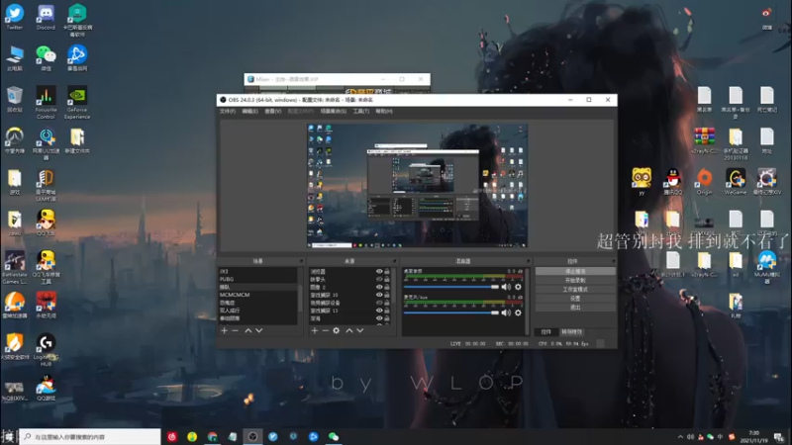Toggle visibility eye for 游戏捕获 10 source
Screen dimensions: 792x445
[379, 295]
